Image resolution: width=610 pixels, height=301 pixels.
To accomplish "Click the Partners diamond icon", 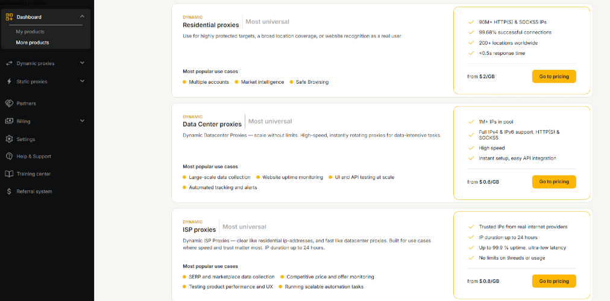I will (x=9, y=104).
